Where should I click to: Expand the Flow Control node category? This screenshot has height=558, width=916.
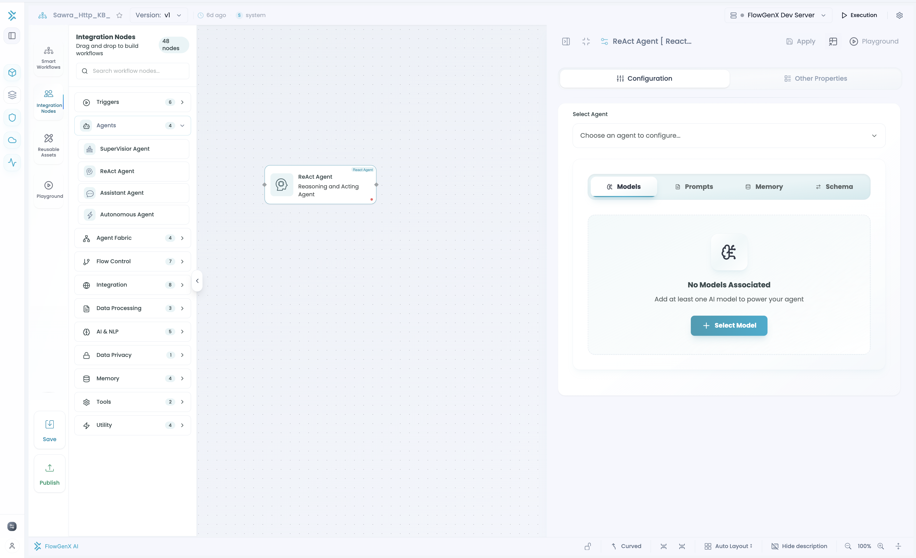point(133,261)
